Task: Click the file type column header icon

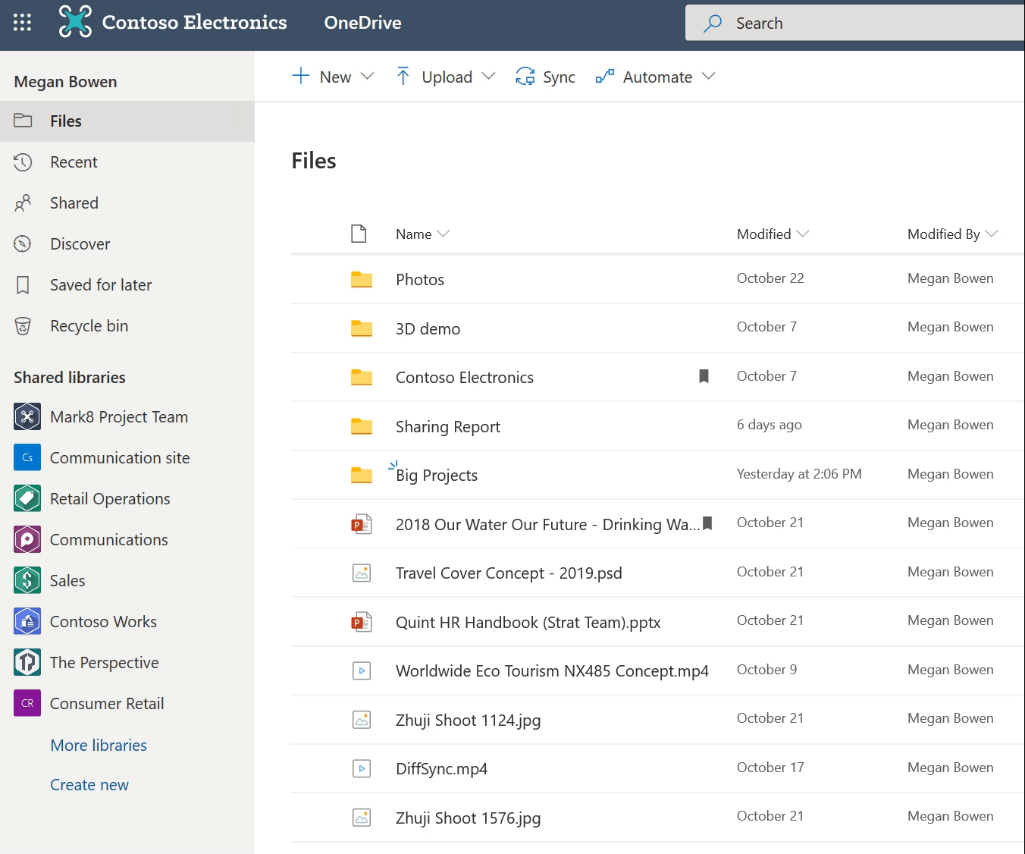Action: coord(359,234)
